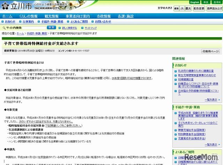Set text size to 大
Image resolution: width=223 pixels, height=165 pixels.
pyautogui.click(x=182, y=8)
